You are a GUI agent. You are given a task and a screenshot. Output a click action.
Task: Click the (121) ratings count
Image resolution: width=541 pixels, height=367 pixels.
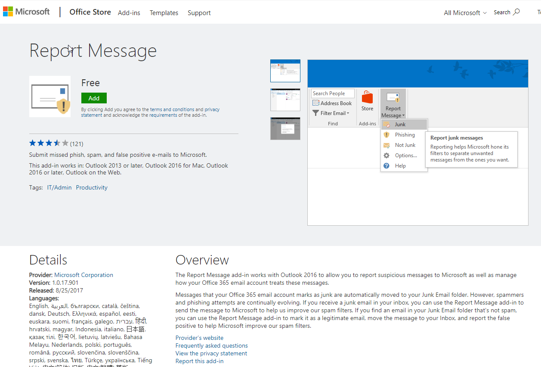coord(77,144)
